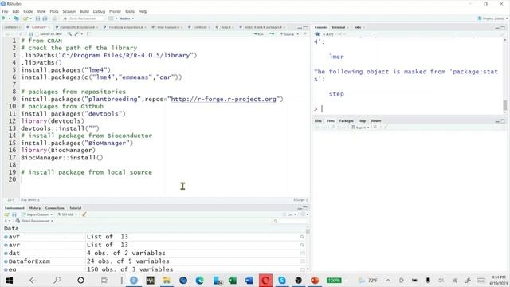
Task: Open the Import Dataset dropdown
Action: (x=37, y=214)
